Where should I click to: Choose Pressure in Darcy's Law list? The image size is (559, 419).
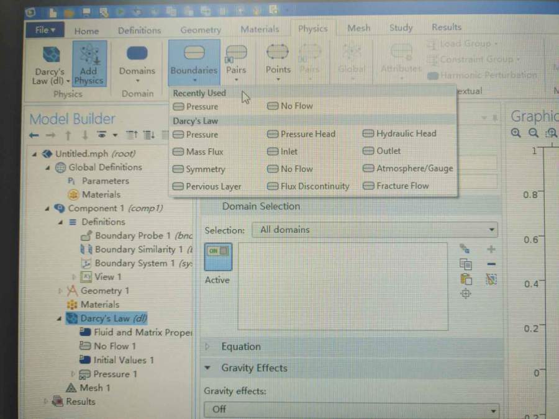[x=196, y=135]
